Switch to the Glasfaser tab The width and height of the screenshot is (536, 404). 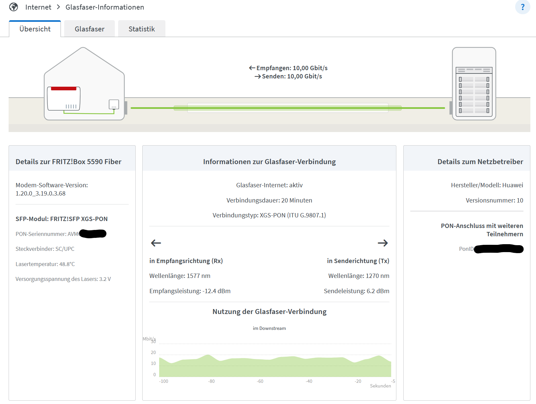pos(90,29)
